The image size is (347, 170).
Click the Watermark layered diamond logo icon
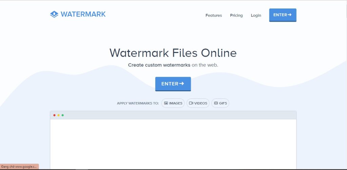(54, 14)
